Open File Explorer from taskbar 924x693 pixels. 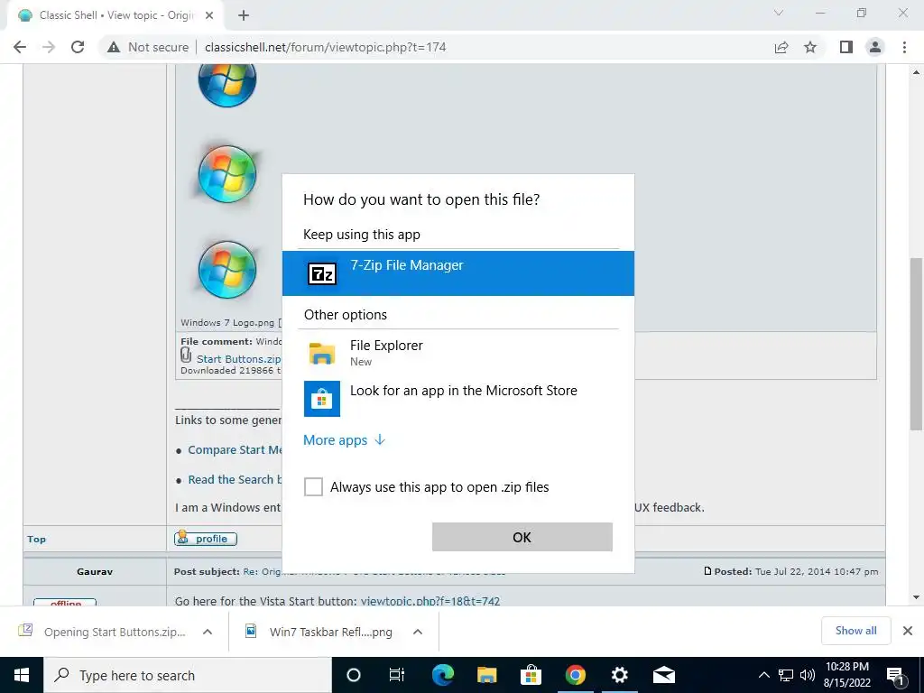pyautogui.click(x=486, y=675)
